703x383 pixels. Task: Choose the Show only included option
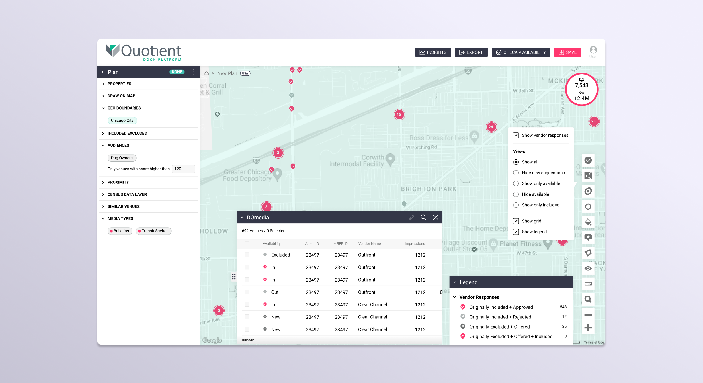click(x=516, y=205)
